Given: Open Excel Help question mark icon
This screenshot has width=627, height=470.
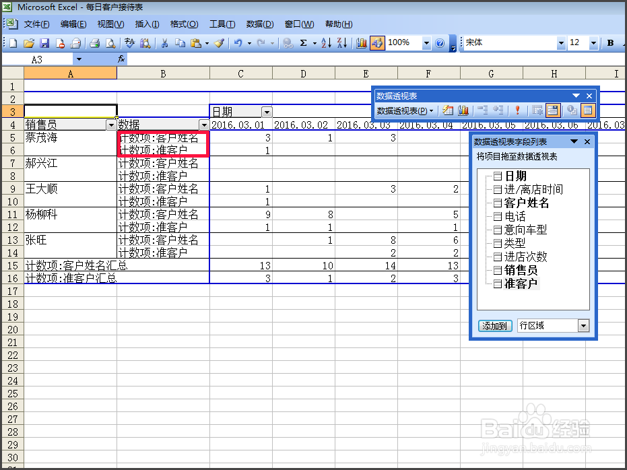Looking at the screenshot, I should 440,43.
